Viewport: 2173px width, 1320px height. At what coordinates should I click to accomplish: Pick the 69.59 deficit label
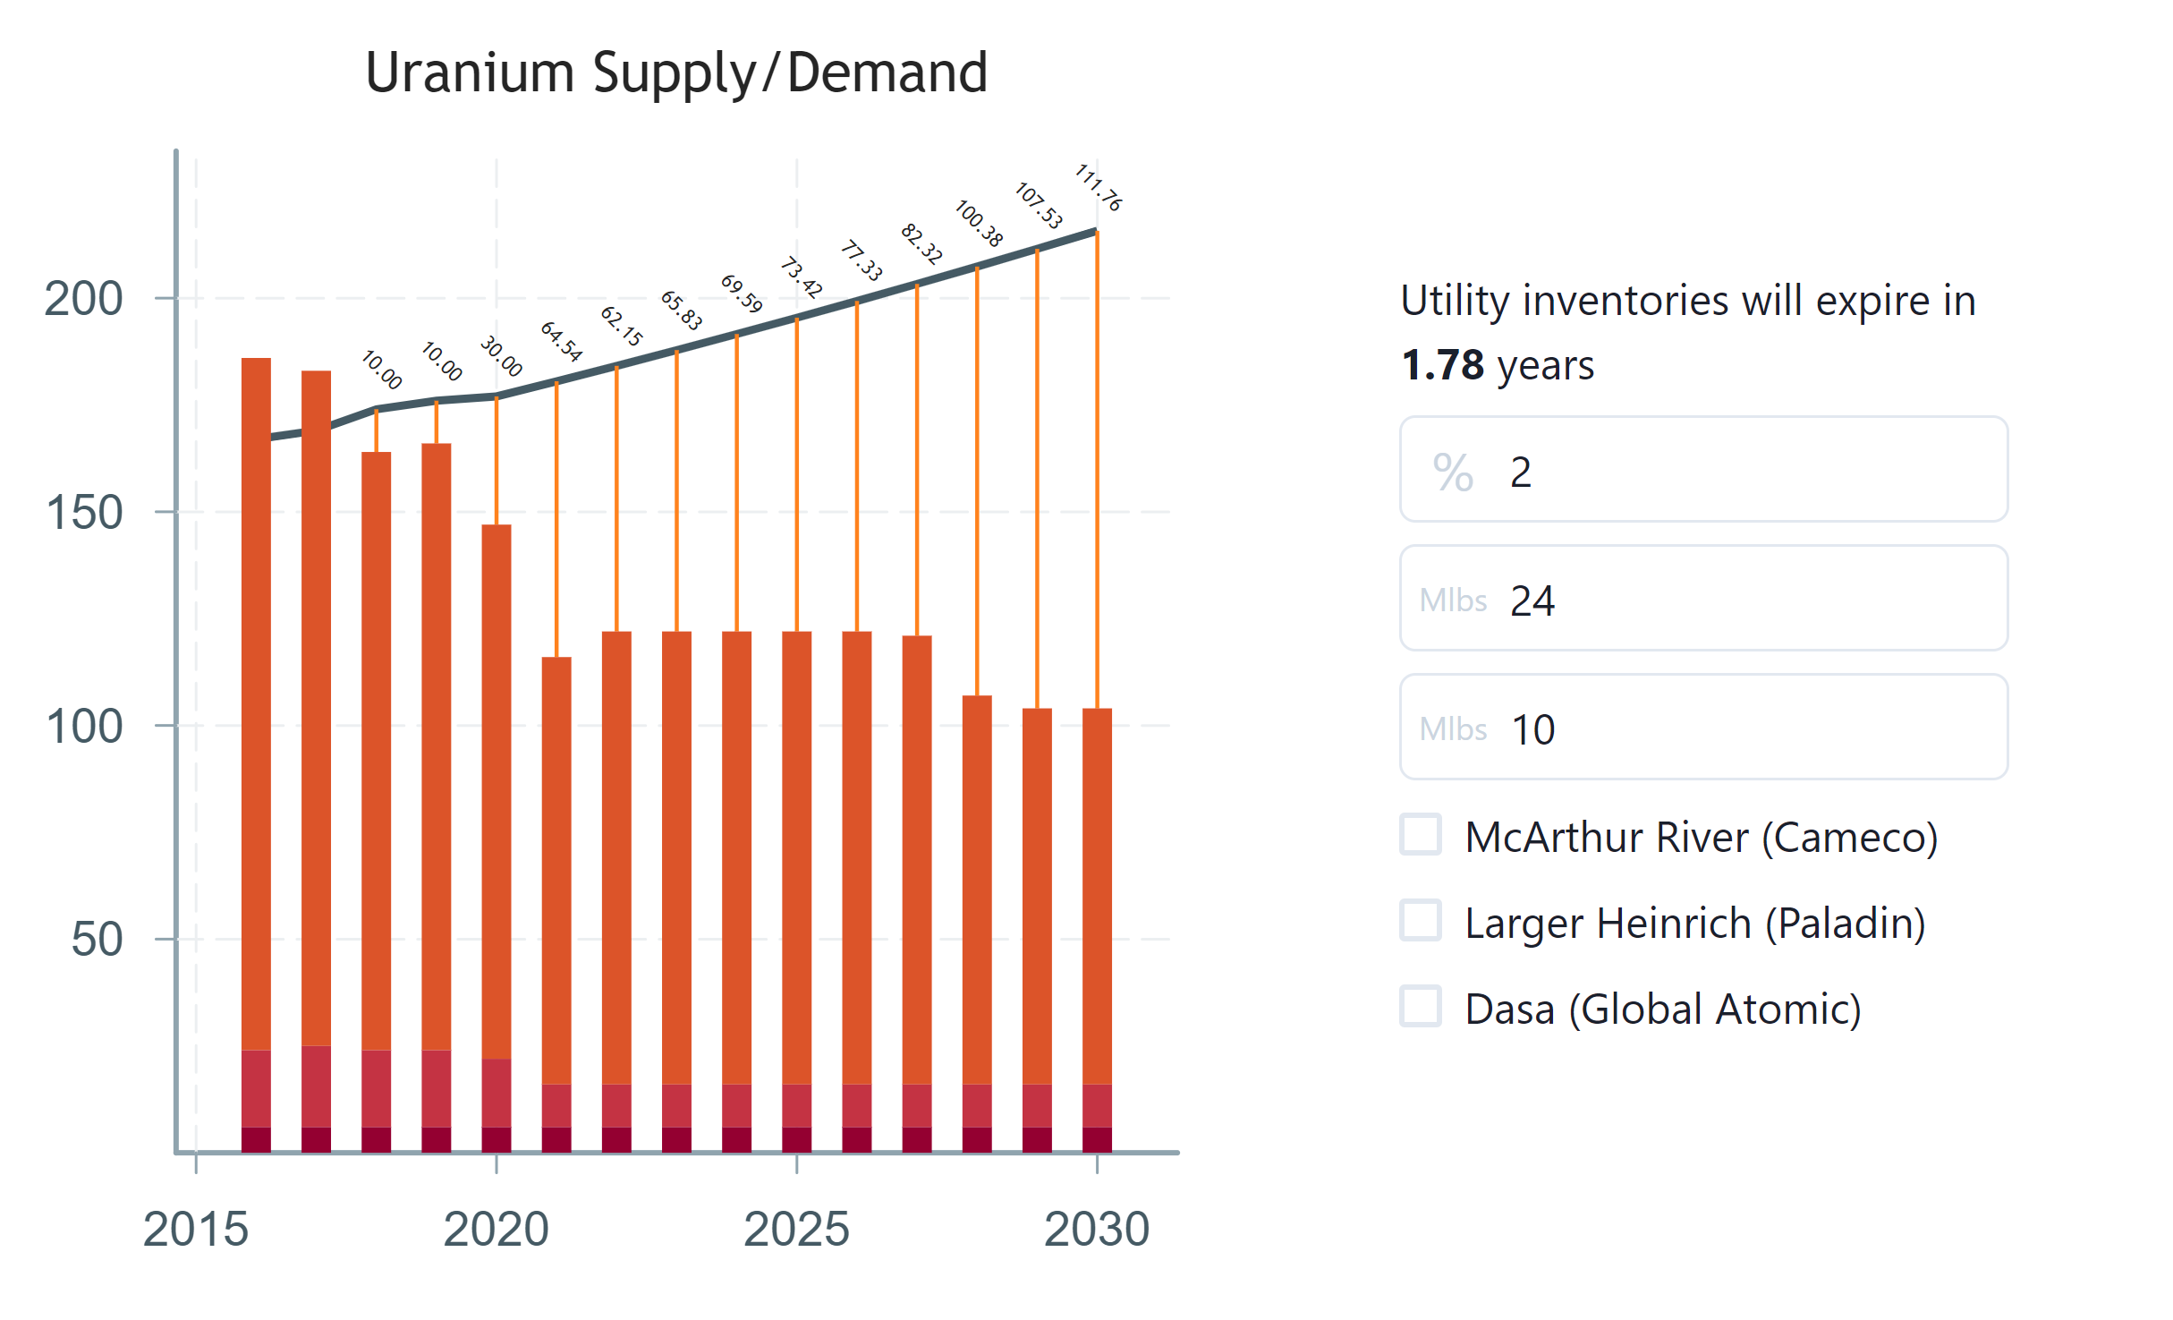pyautogui.click(x=742, y=294)
